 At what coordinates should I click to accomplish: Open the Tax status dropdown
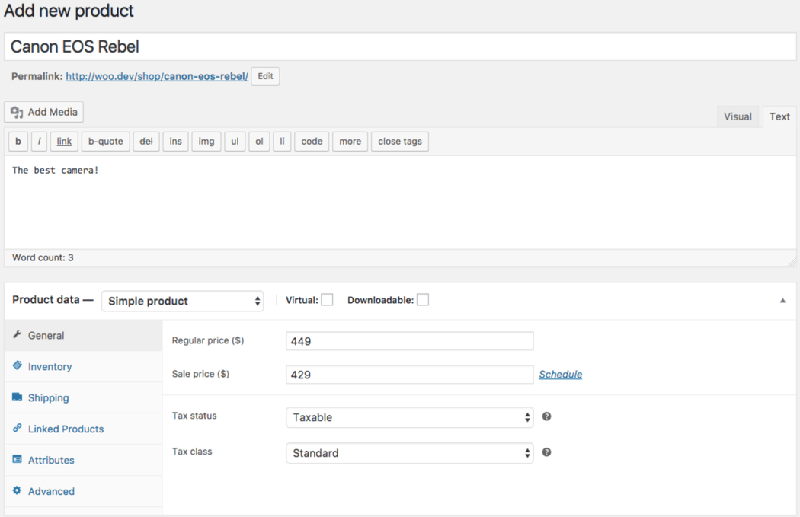coord(409,417)
